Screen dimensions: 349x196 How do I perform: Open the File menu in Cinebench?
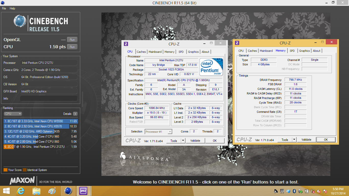click(x=4, y=8)
